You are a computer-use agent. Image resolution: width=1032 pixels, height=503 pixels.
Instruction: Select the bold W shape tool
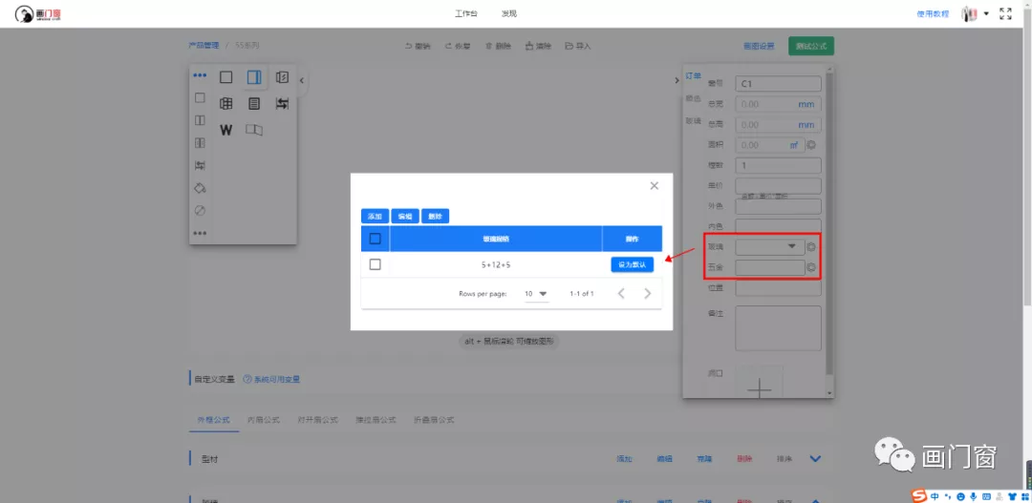coord(226,130)
